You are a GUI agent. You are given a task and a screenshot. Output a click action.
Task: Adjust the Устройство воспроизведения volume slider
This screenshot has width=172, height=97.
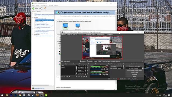coord(97,75)
